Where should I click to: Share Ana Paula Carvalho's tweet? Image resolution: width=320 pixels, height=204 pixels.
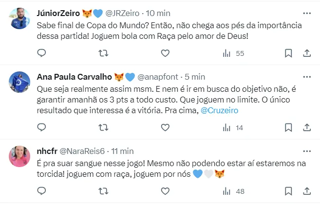[307, 127]
